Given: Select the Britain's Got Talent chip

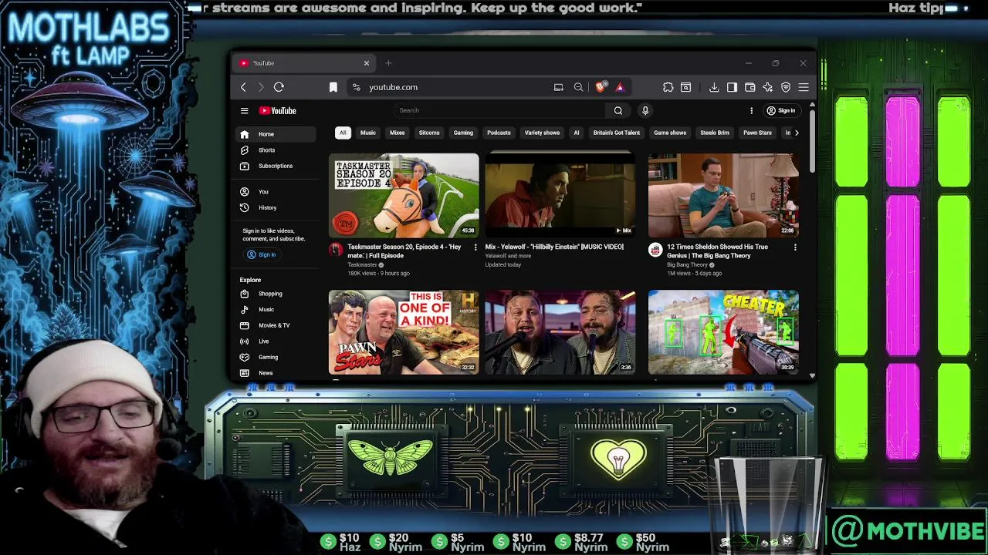Looking at the screenshot, I should [x=617, y=133].
